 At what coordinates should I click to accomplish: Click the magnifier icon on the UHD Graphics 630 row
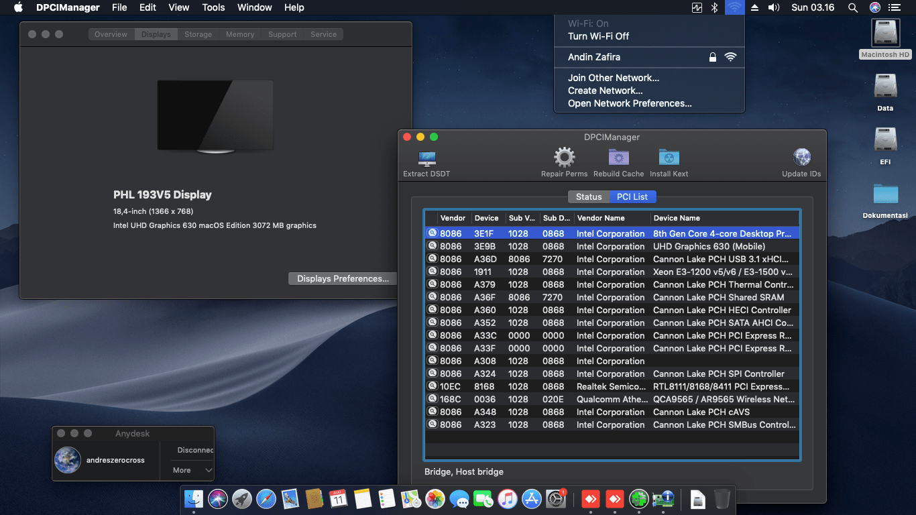(433, 246)
